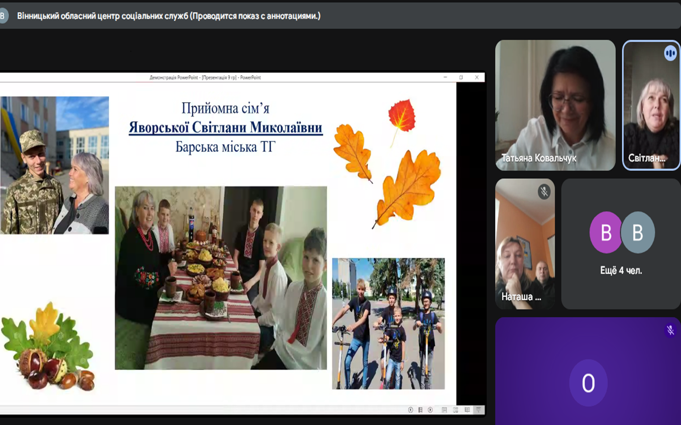Restore down the PowerPoint presentation window
Viewport: 681px width, 425px height.
pyautogui.click(x=461, y=78)
